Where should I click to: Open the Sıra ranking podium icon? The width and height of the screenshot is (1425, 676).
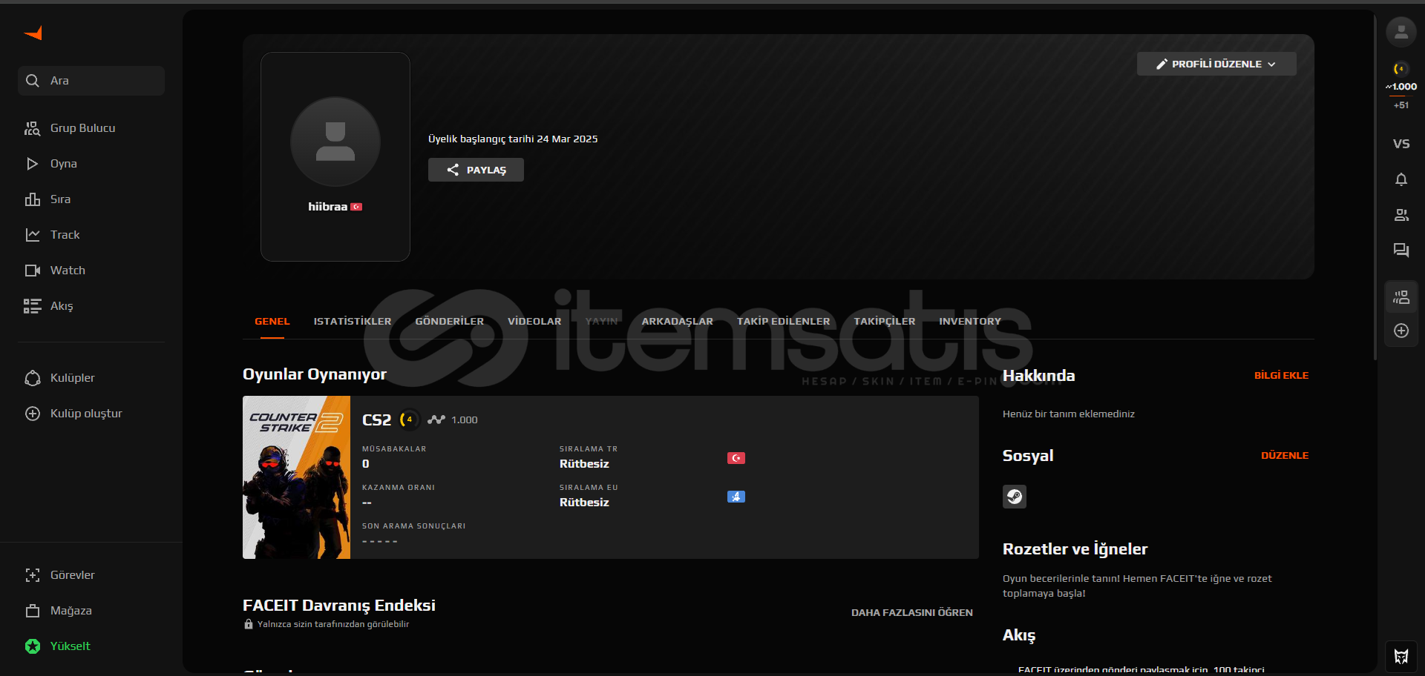pos(32,199)
